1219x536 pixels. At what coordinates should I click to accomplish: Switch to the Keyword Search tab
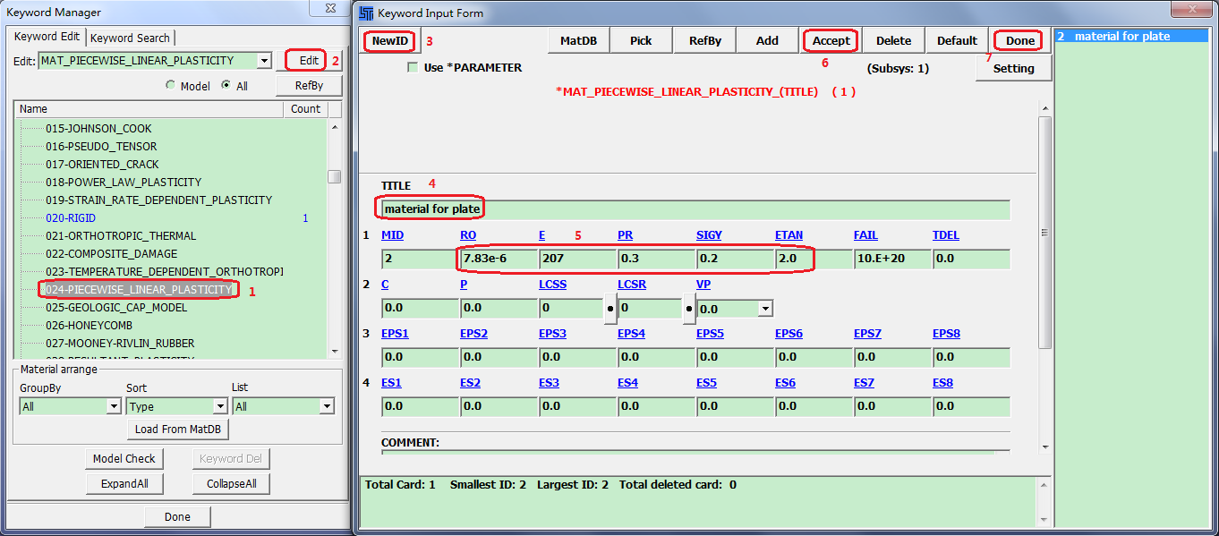point(130,38)
